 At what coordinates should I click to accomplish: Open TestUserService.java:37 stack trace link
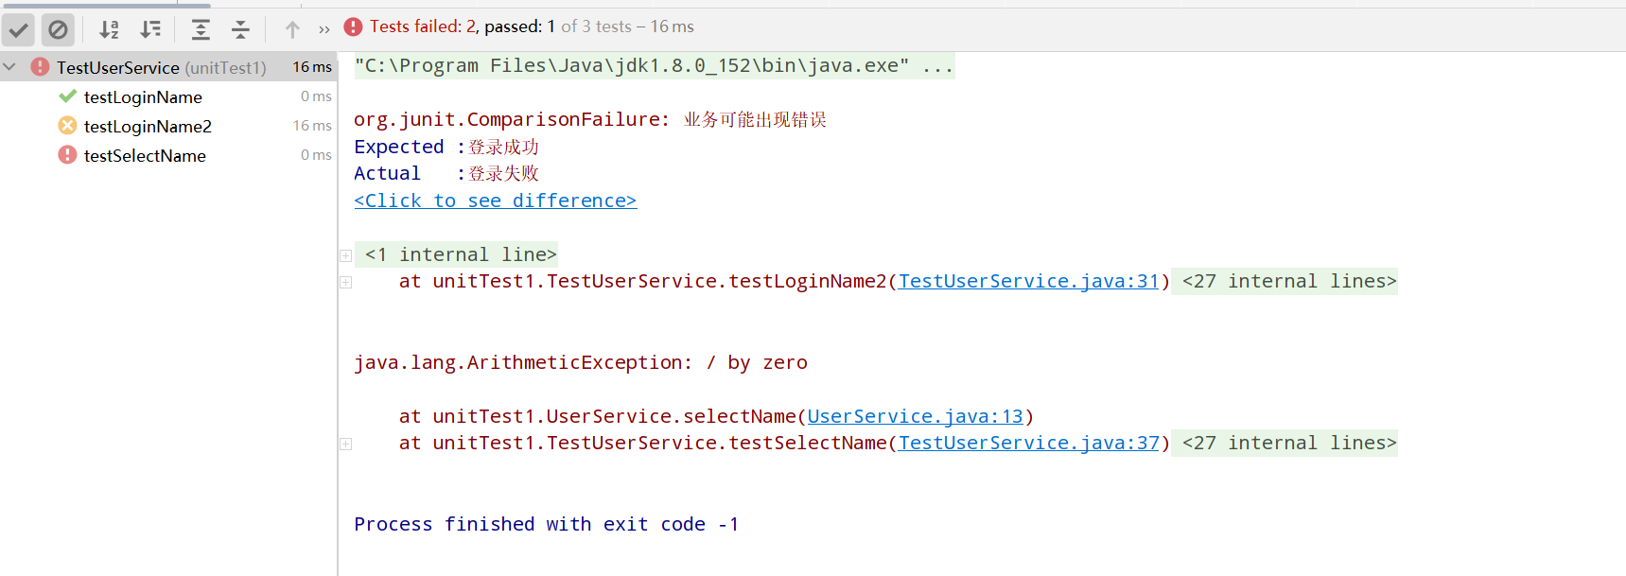tap(1028, 443)
